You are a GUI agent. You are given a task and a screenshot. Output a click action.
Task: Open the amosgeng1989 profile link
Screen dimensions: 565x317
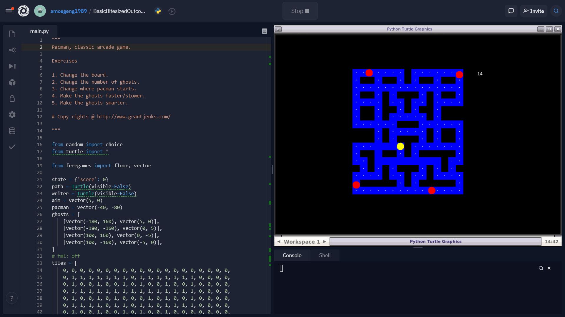[x=69, y=11]
